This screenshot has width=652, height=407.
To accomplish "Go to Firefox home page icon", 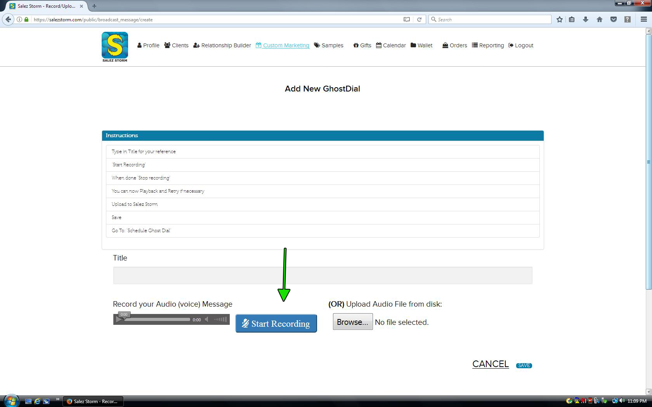I will (x=599, y=19).
